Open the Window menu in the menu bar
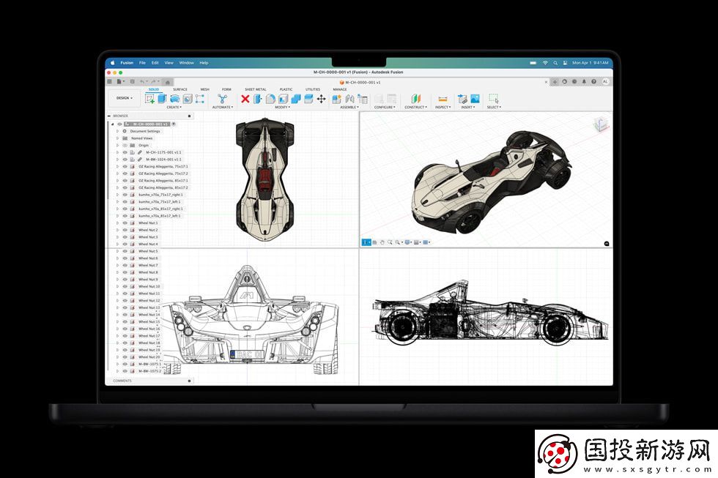718x478 pixels. click(186, 63)
